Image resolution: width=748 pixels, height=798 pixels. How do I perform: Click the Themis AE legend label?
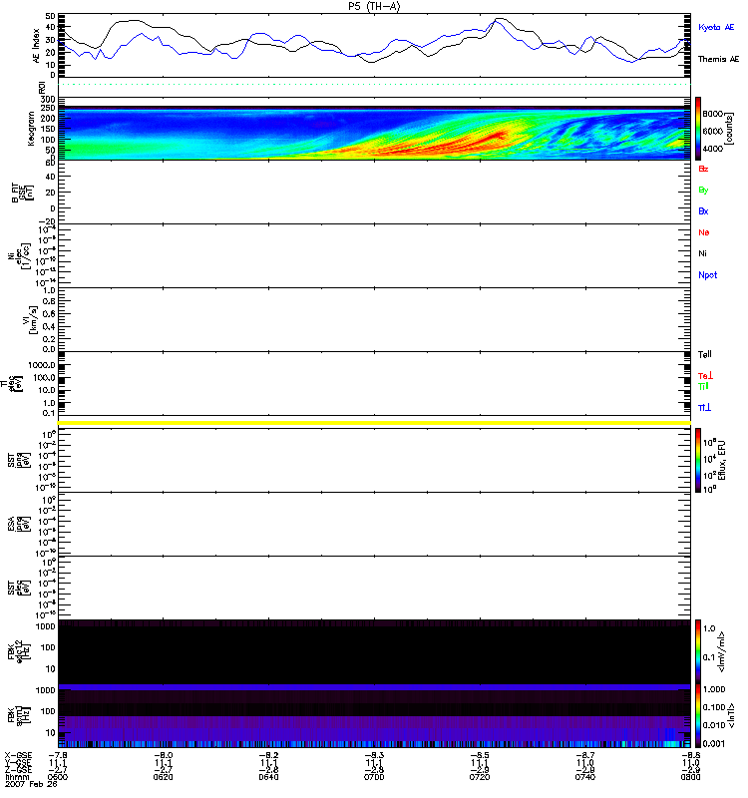(718, 60)
